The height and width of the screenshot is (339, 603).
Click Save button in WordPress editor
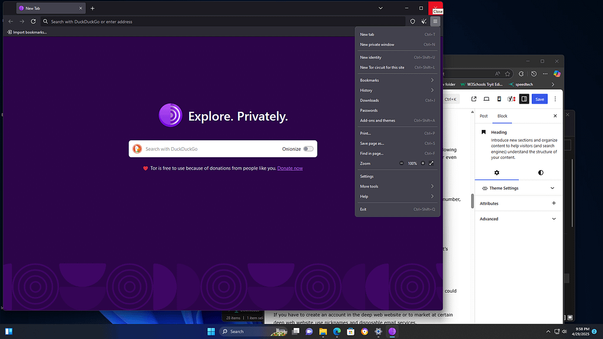[x=539, y=99]
